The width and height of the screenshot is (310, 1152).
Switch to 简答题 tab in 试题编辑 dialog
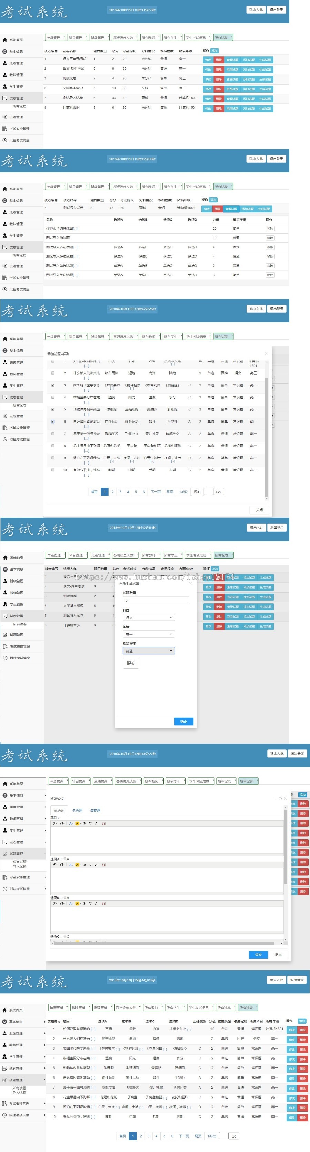coord(95,810)
